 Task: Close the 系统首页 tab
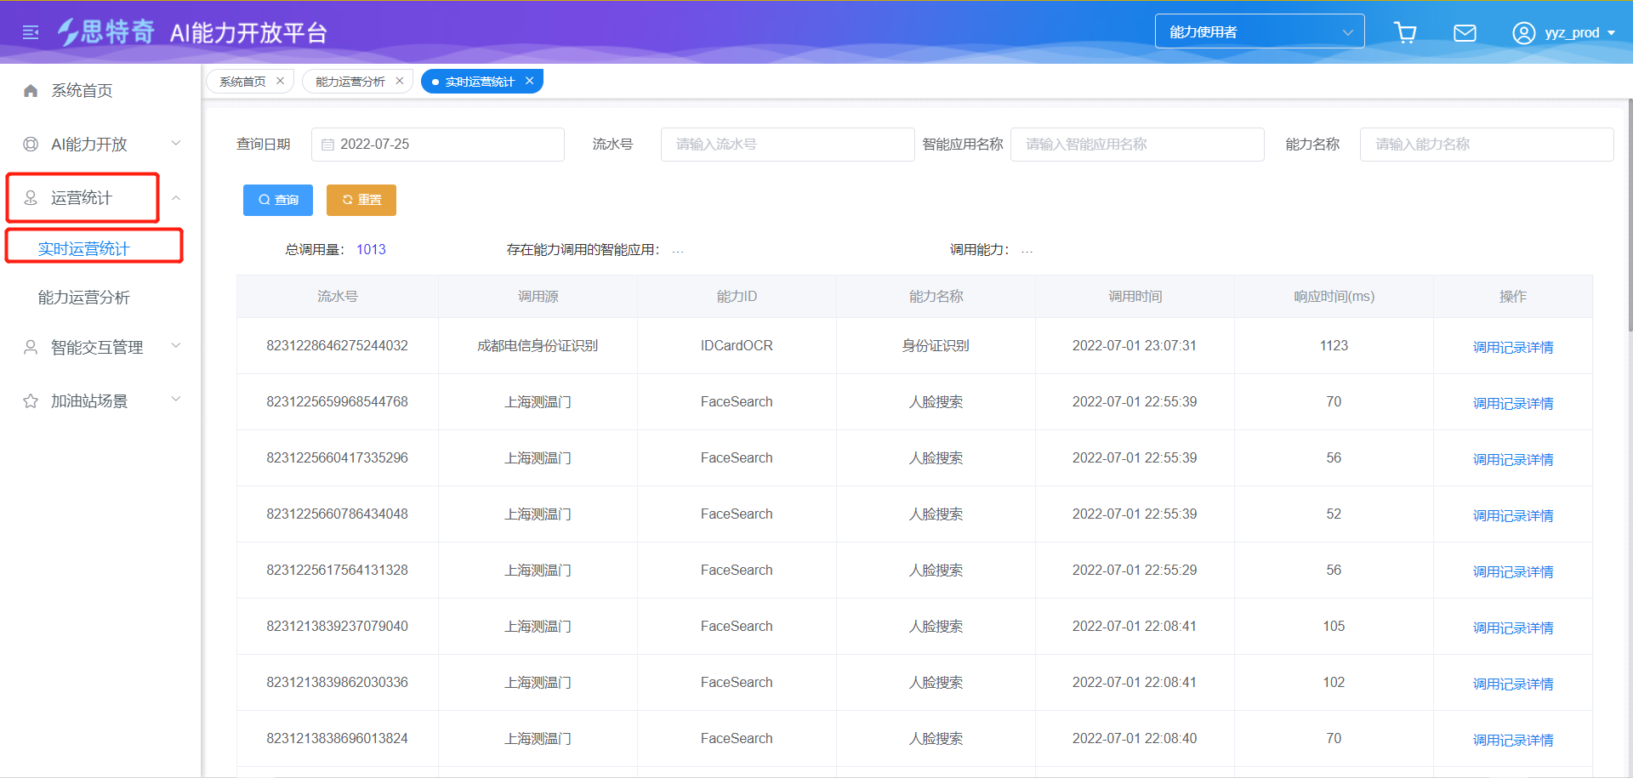pos(280,81)
